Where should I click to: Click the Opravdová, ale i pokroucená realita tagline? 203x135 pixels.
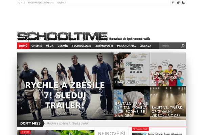tap(130, 39)
